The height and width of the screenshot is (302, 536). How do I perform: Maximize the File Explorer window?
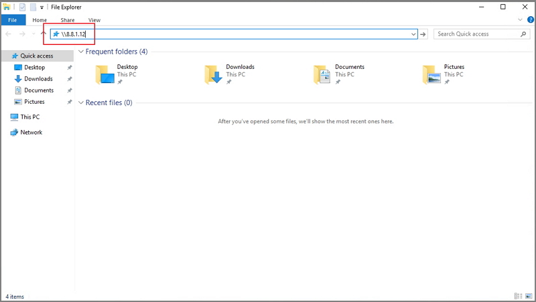(x=503, y=7)
